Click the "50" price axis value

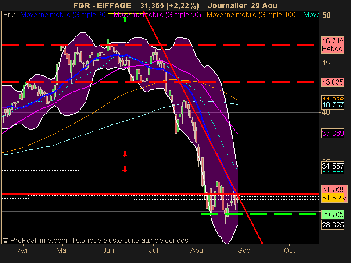[326, 15]
